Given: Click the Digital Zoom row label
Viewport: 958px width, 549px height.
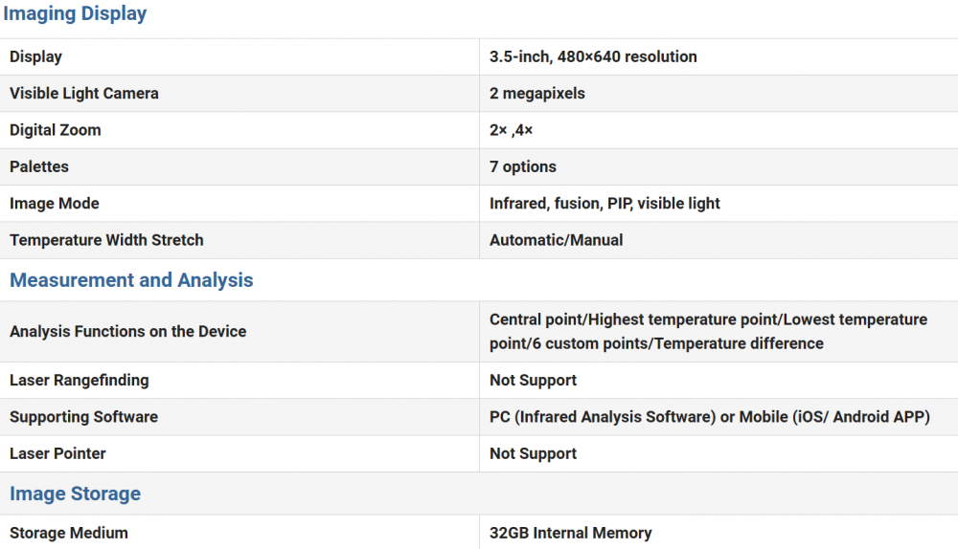Looking at the screenshot, I should click(x=55, y=129).
